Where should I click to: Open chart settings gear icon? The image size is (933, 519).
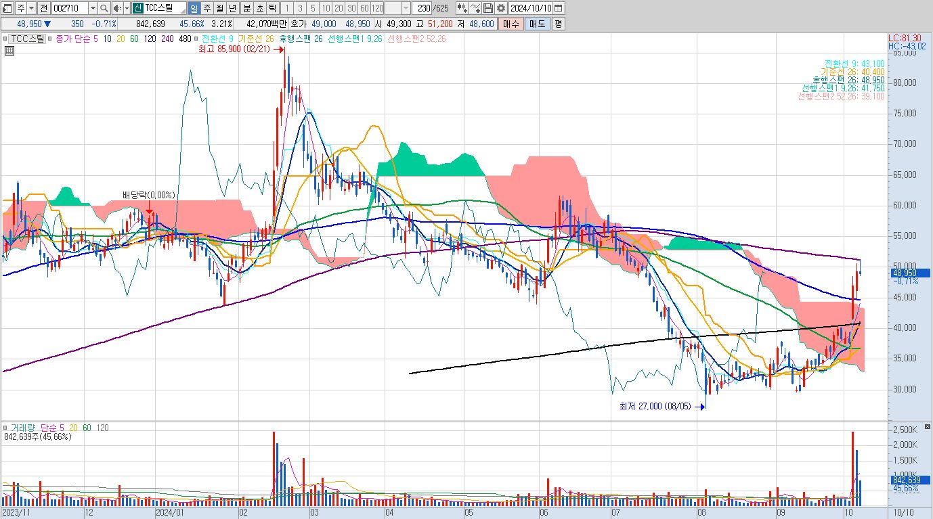pyautogui.click(x=500, y=8)
